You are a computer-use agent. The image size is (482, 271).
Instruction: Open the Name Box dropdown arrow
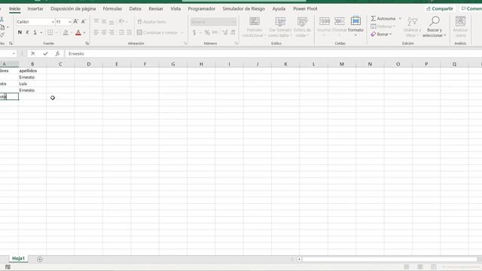[14, 53]
